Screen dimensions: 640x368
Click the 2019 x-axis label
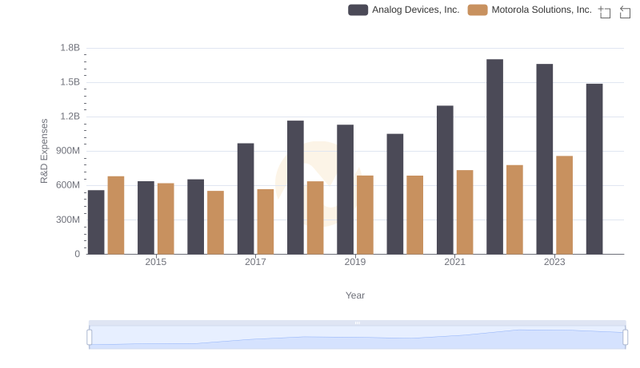[x=355, y=262]
